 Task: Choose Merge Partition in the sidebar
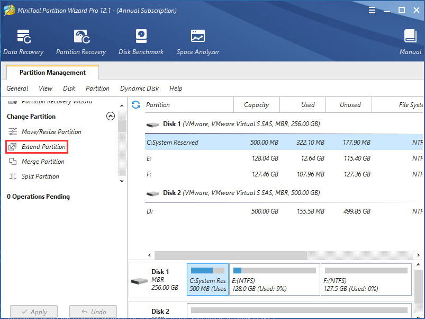point(43,162)
